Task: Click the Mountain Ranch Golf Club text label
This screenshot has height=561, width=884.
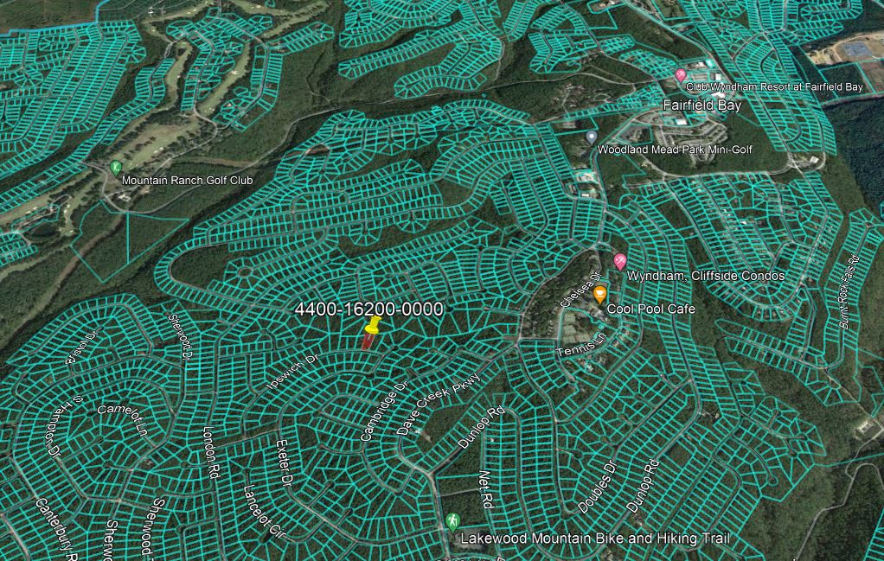Action: pos(187,181)
